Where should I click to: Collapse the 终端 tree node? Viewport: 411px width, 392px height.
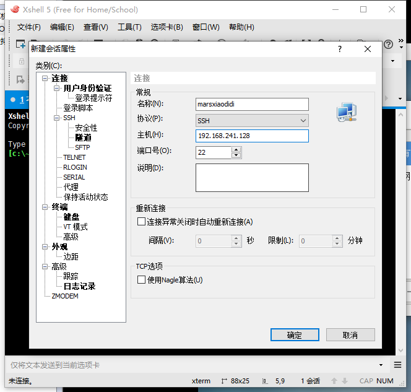pyautogui.click(x=45, y=207)
